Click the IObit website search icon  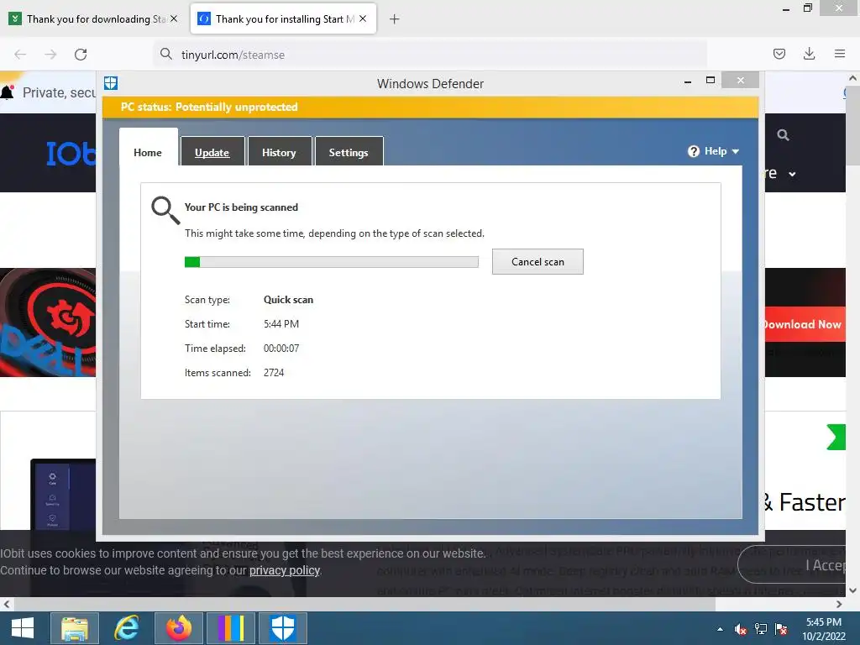click(x=784, y=135)
